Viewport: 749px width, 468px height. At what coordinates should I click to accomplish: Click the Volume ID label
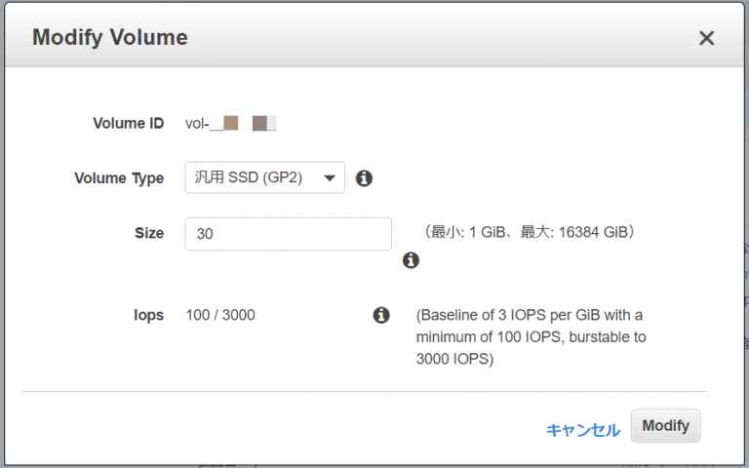[129, 123]
